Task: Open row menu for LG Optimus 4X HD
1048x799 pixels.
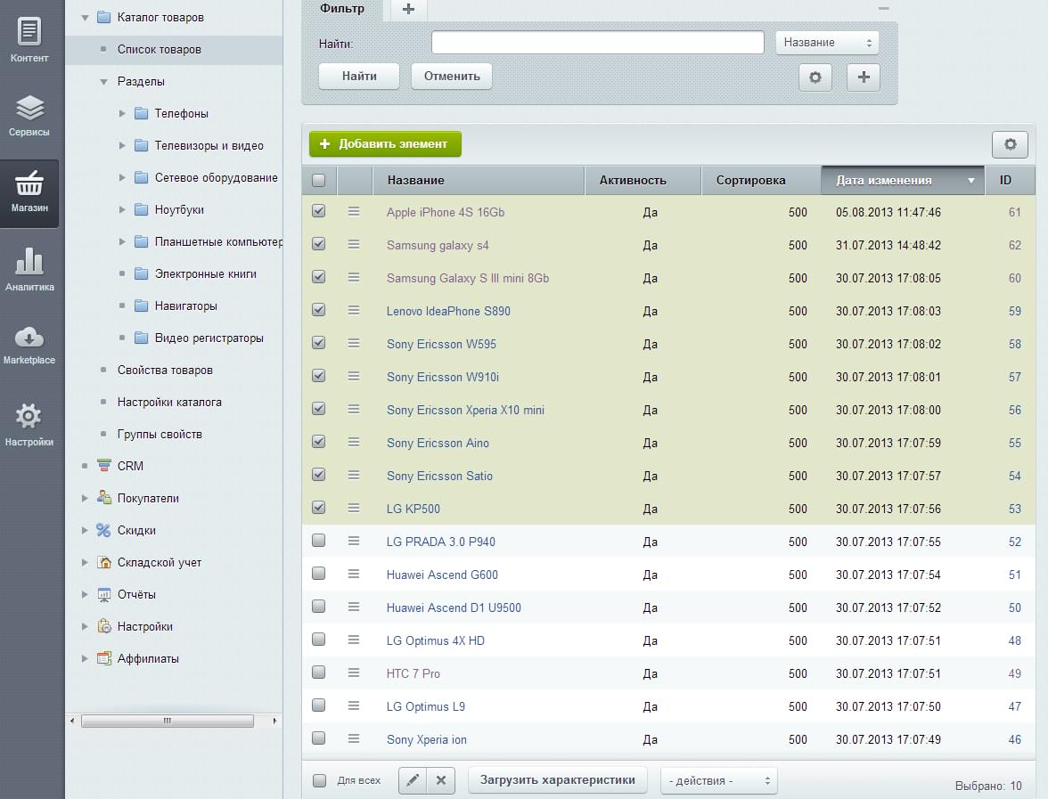Action: point(354,640)
